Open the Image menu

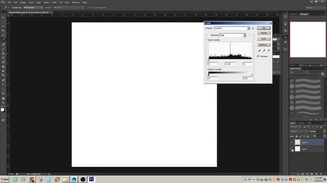(x=23, y=2)
